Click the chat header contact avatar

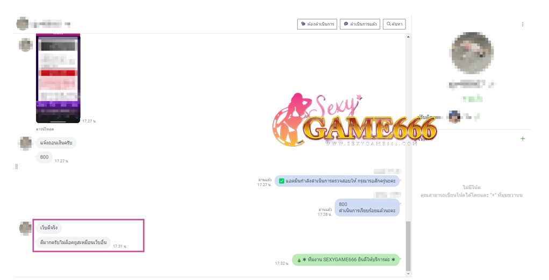(x=22, y=24)
